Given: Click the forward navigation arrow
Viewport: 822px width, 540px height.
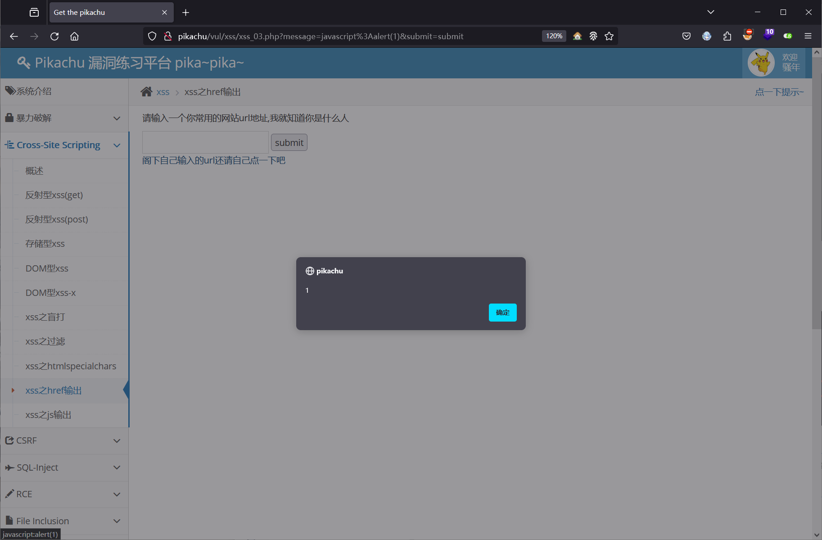Looking at the screenshot, I should (34, 36).
